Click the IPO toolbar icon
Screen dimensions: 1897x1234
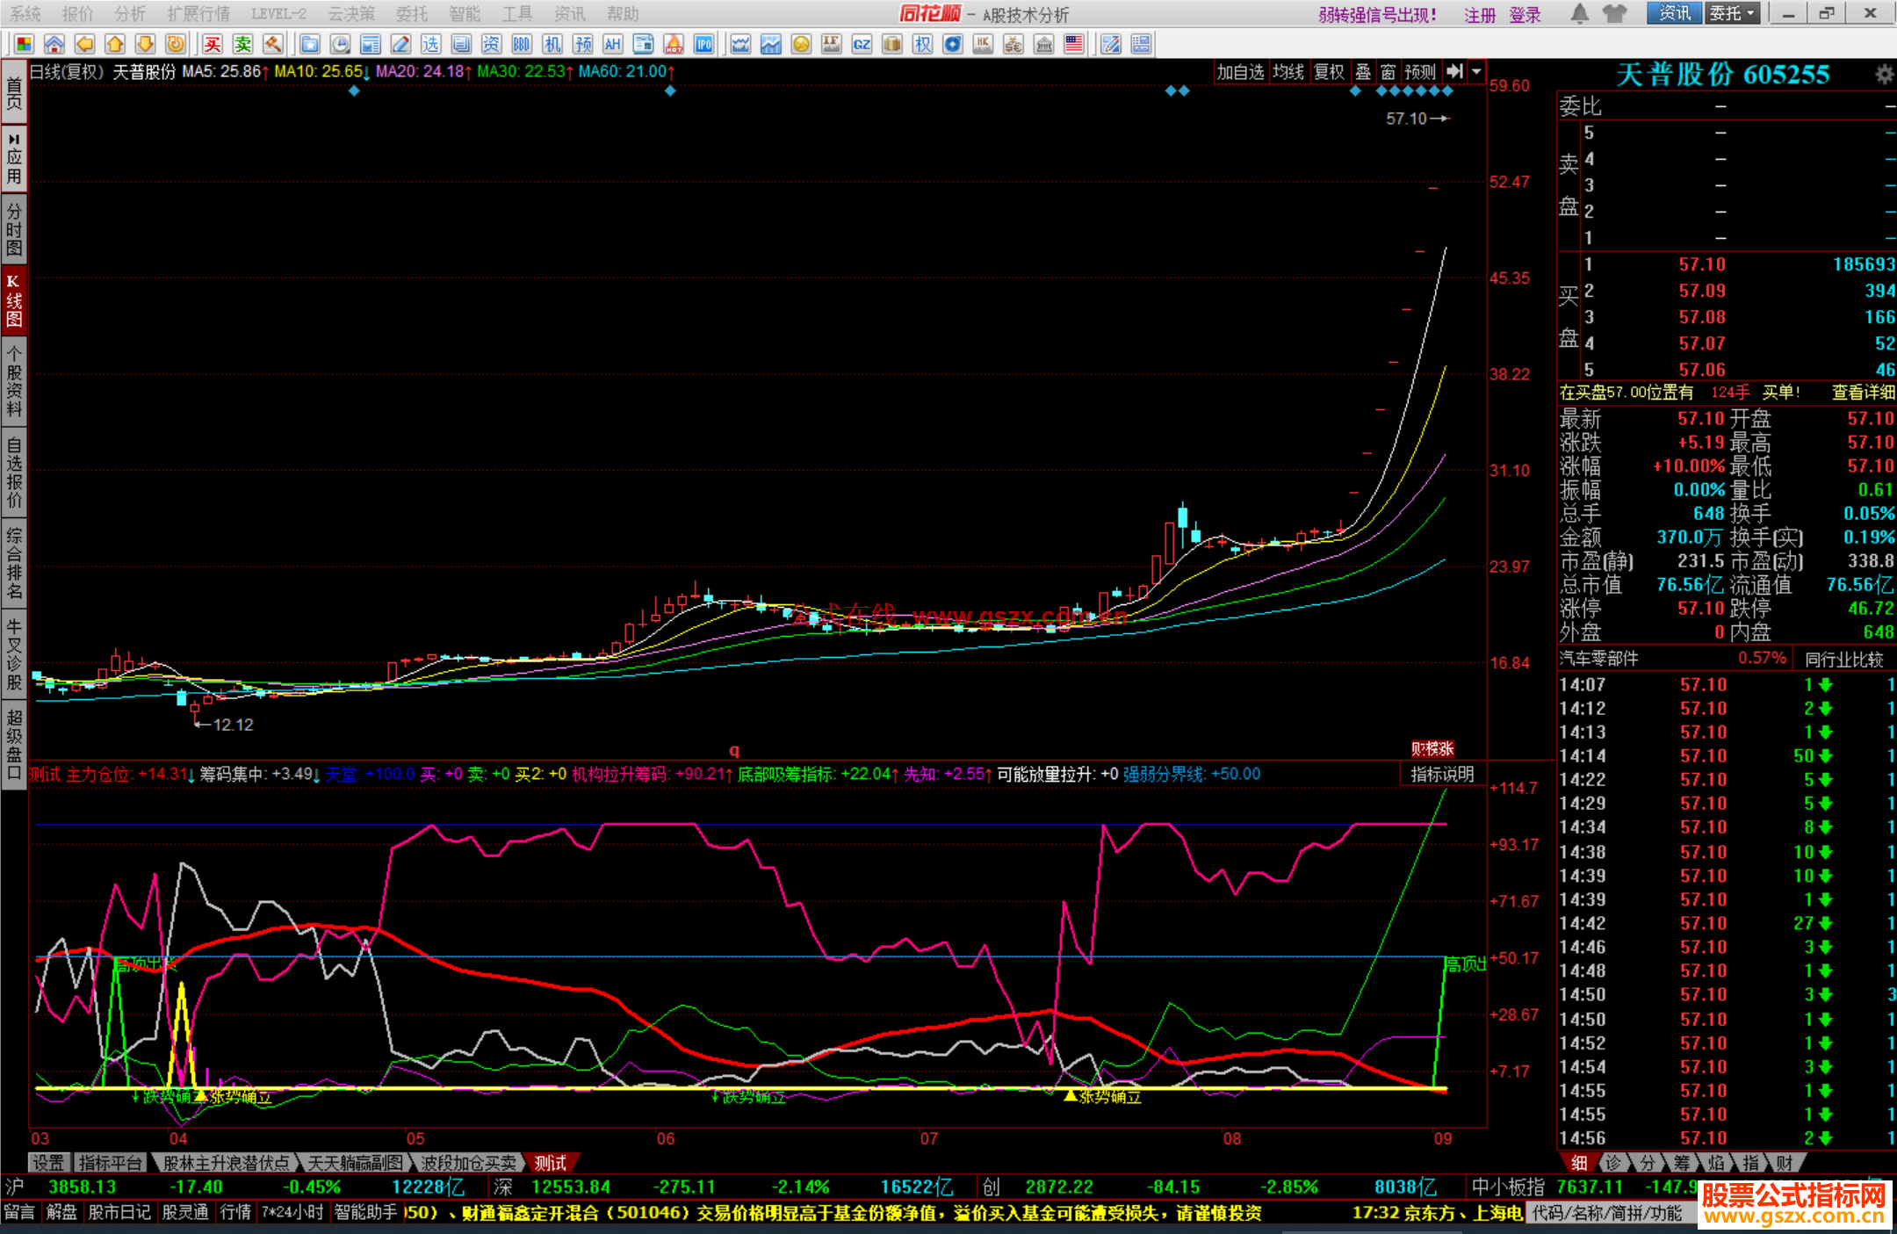703,44
